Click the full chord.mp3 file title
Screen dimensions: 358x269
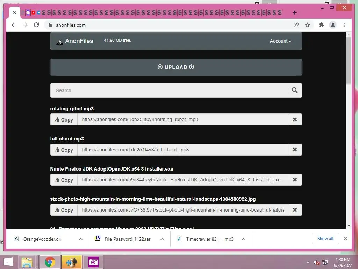pos(67,139)
